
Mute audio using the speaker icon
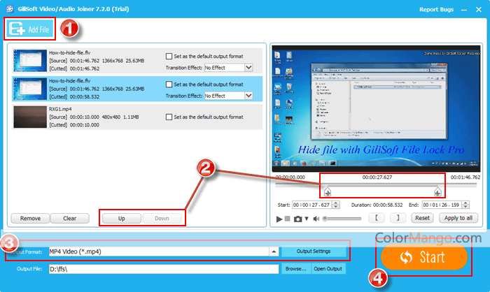point(316,219)
